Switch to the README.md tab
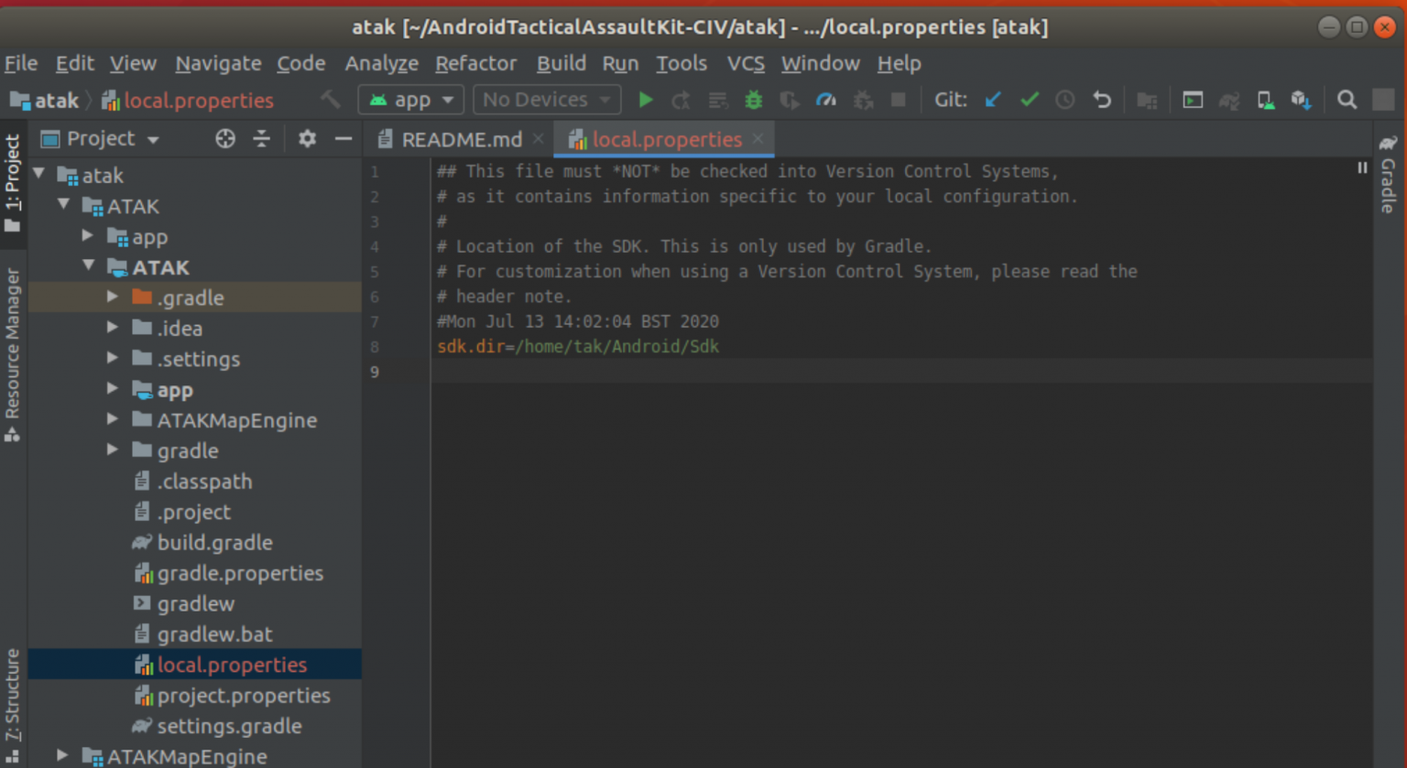Viewport: 1407px width, 768px height. coord(463,139)
